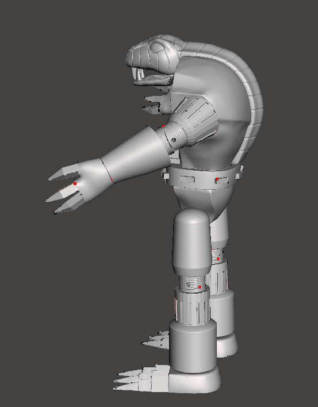This screenshot has width=318, height=407.
Task: Click the robot's dome-shaped eye
Action: [x=157, y=48]
